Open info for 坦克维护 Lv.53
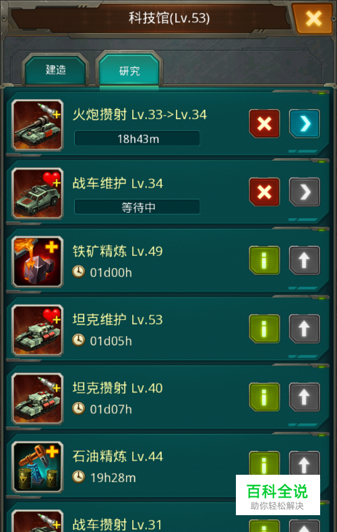The height and width of the screenshot is (532, 337). pyautogui.click(x=264, y=329)
